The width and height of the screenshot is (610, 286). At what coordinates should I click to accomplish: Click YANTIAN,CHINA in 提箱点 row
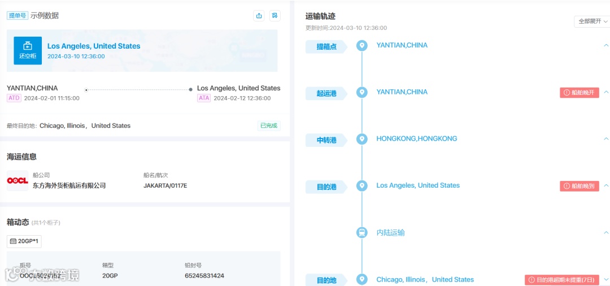point(402,45)
